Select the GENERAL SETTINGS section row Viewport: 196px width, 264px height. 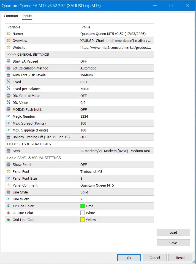pyautogui.click(x=79, y=54)
